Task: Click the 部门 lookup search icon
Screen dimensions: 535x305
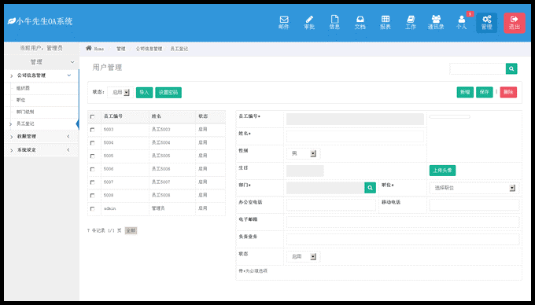Action: click(371, 188)
